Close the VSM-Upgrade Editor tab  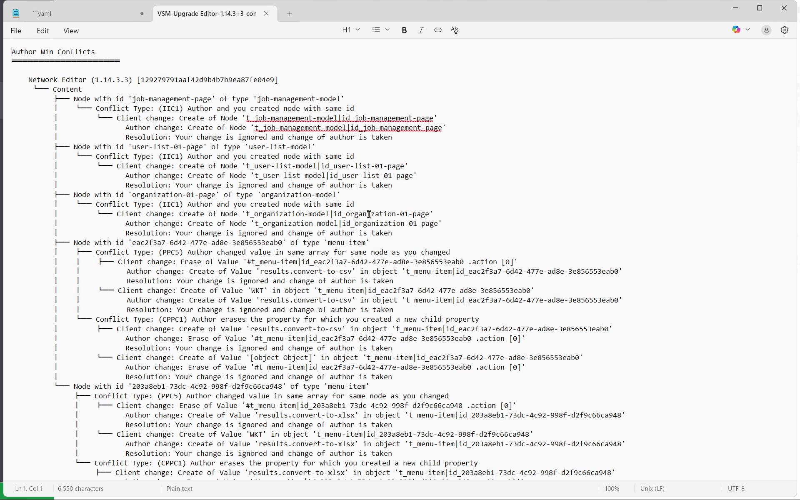pos(266,14)
